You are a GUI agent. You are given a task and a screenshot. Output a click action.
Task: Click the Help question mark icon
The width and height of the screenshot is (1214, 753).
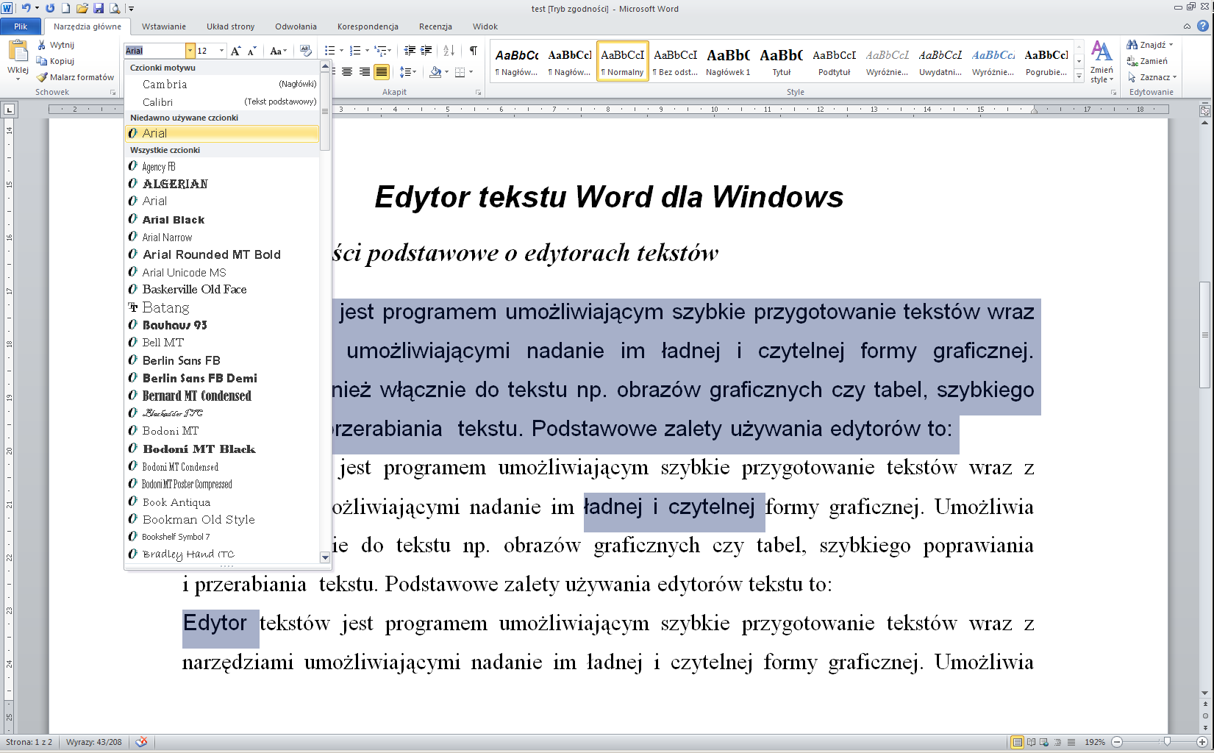(x=1203, y=26)
